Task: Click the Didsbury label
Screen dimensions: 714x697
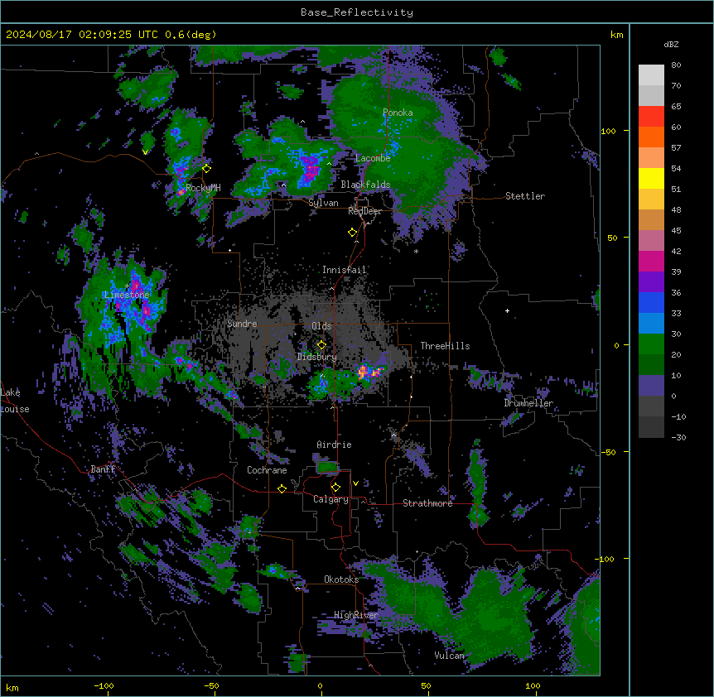Action: point(317,357)
